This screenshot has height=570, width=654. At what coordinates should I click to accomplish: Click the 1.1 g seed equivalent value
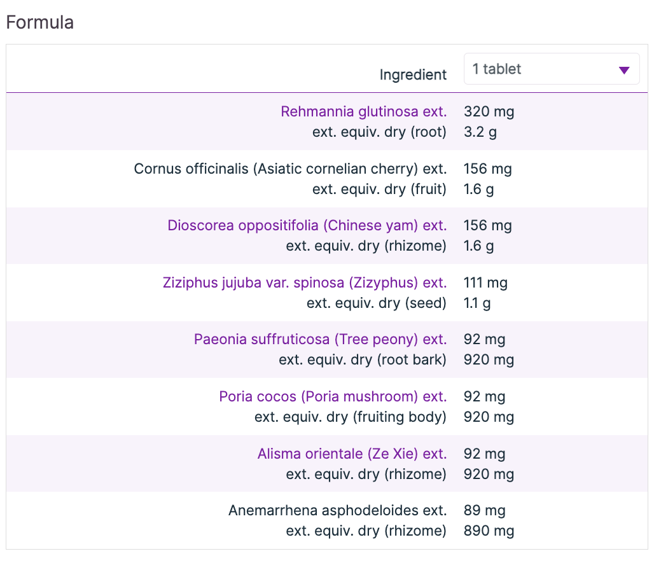[477, 303]
